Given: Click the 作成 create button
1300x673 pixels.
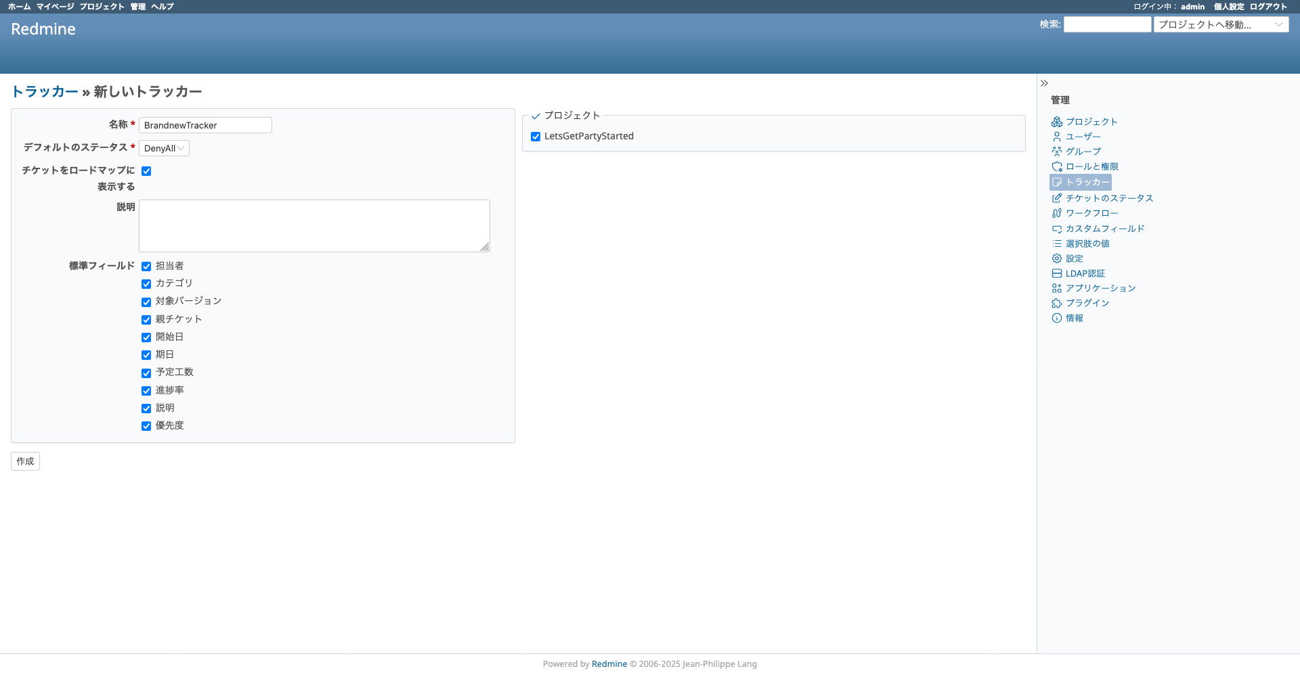Looking at the screenshot, I should (25, 461).
